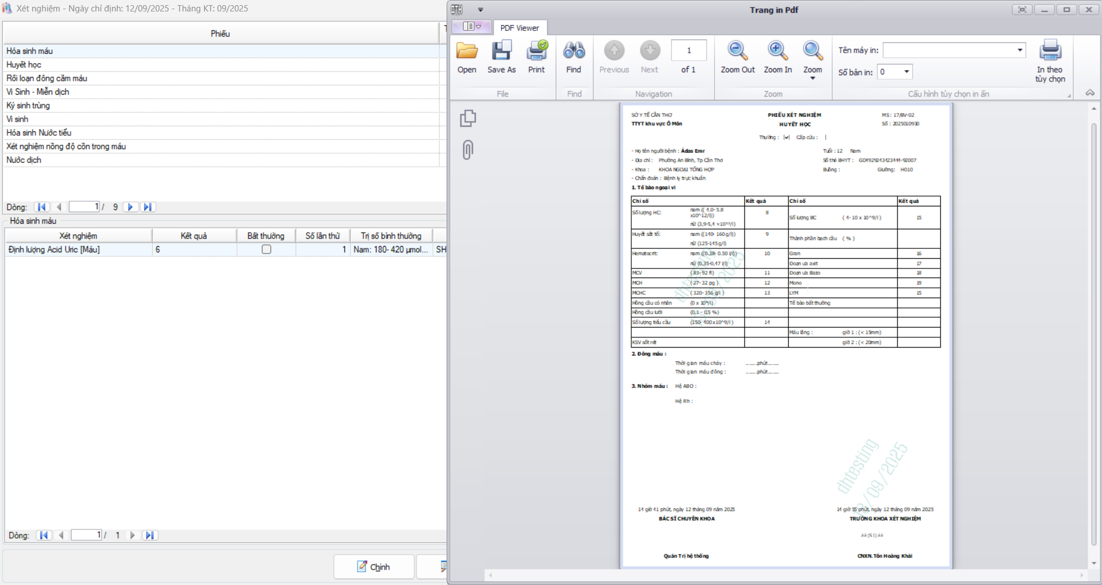Select the Hóa sinh Nước tiểu row
Screen dimensions: 1102x585
221,133
